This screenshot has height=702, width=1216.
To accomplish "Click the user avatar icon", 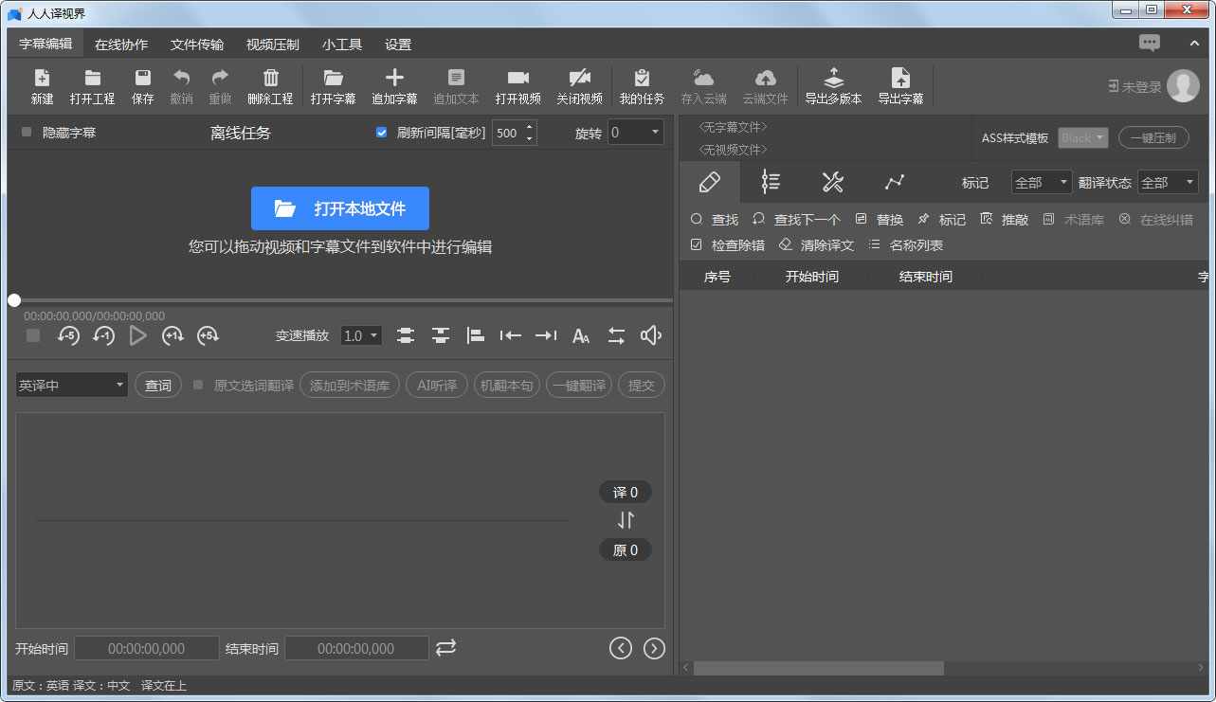I will 1183,86.
